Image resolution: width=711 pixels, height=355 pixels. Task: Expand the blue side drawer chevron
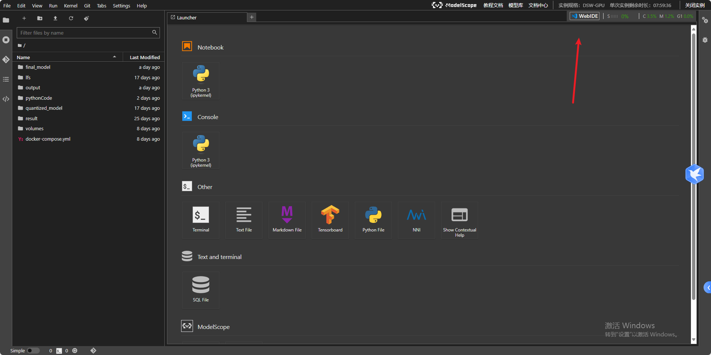click(x=708, y=287)
